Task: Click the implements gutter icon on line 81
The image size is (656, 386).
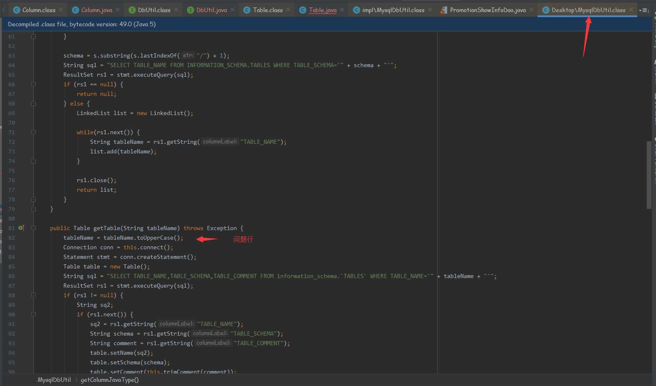Action: click(x=21, y=228)
